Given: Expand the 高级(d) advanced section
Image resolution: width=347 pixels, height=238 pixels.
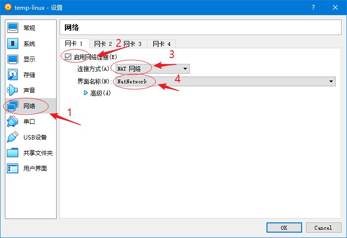Looking at the screenshot, I should pyautogui.click(x=86, y=93).
